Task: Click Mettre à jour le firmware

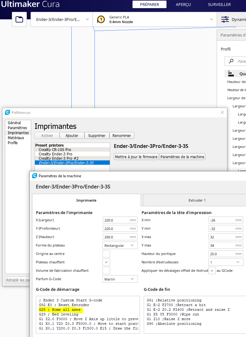Action: [136, 157]
